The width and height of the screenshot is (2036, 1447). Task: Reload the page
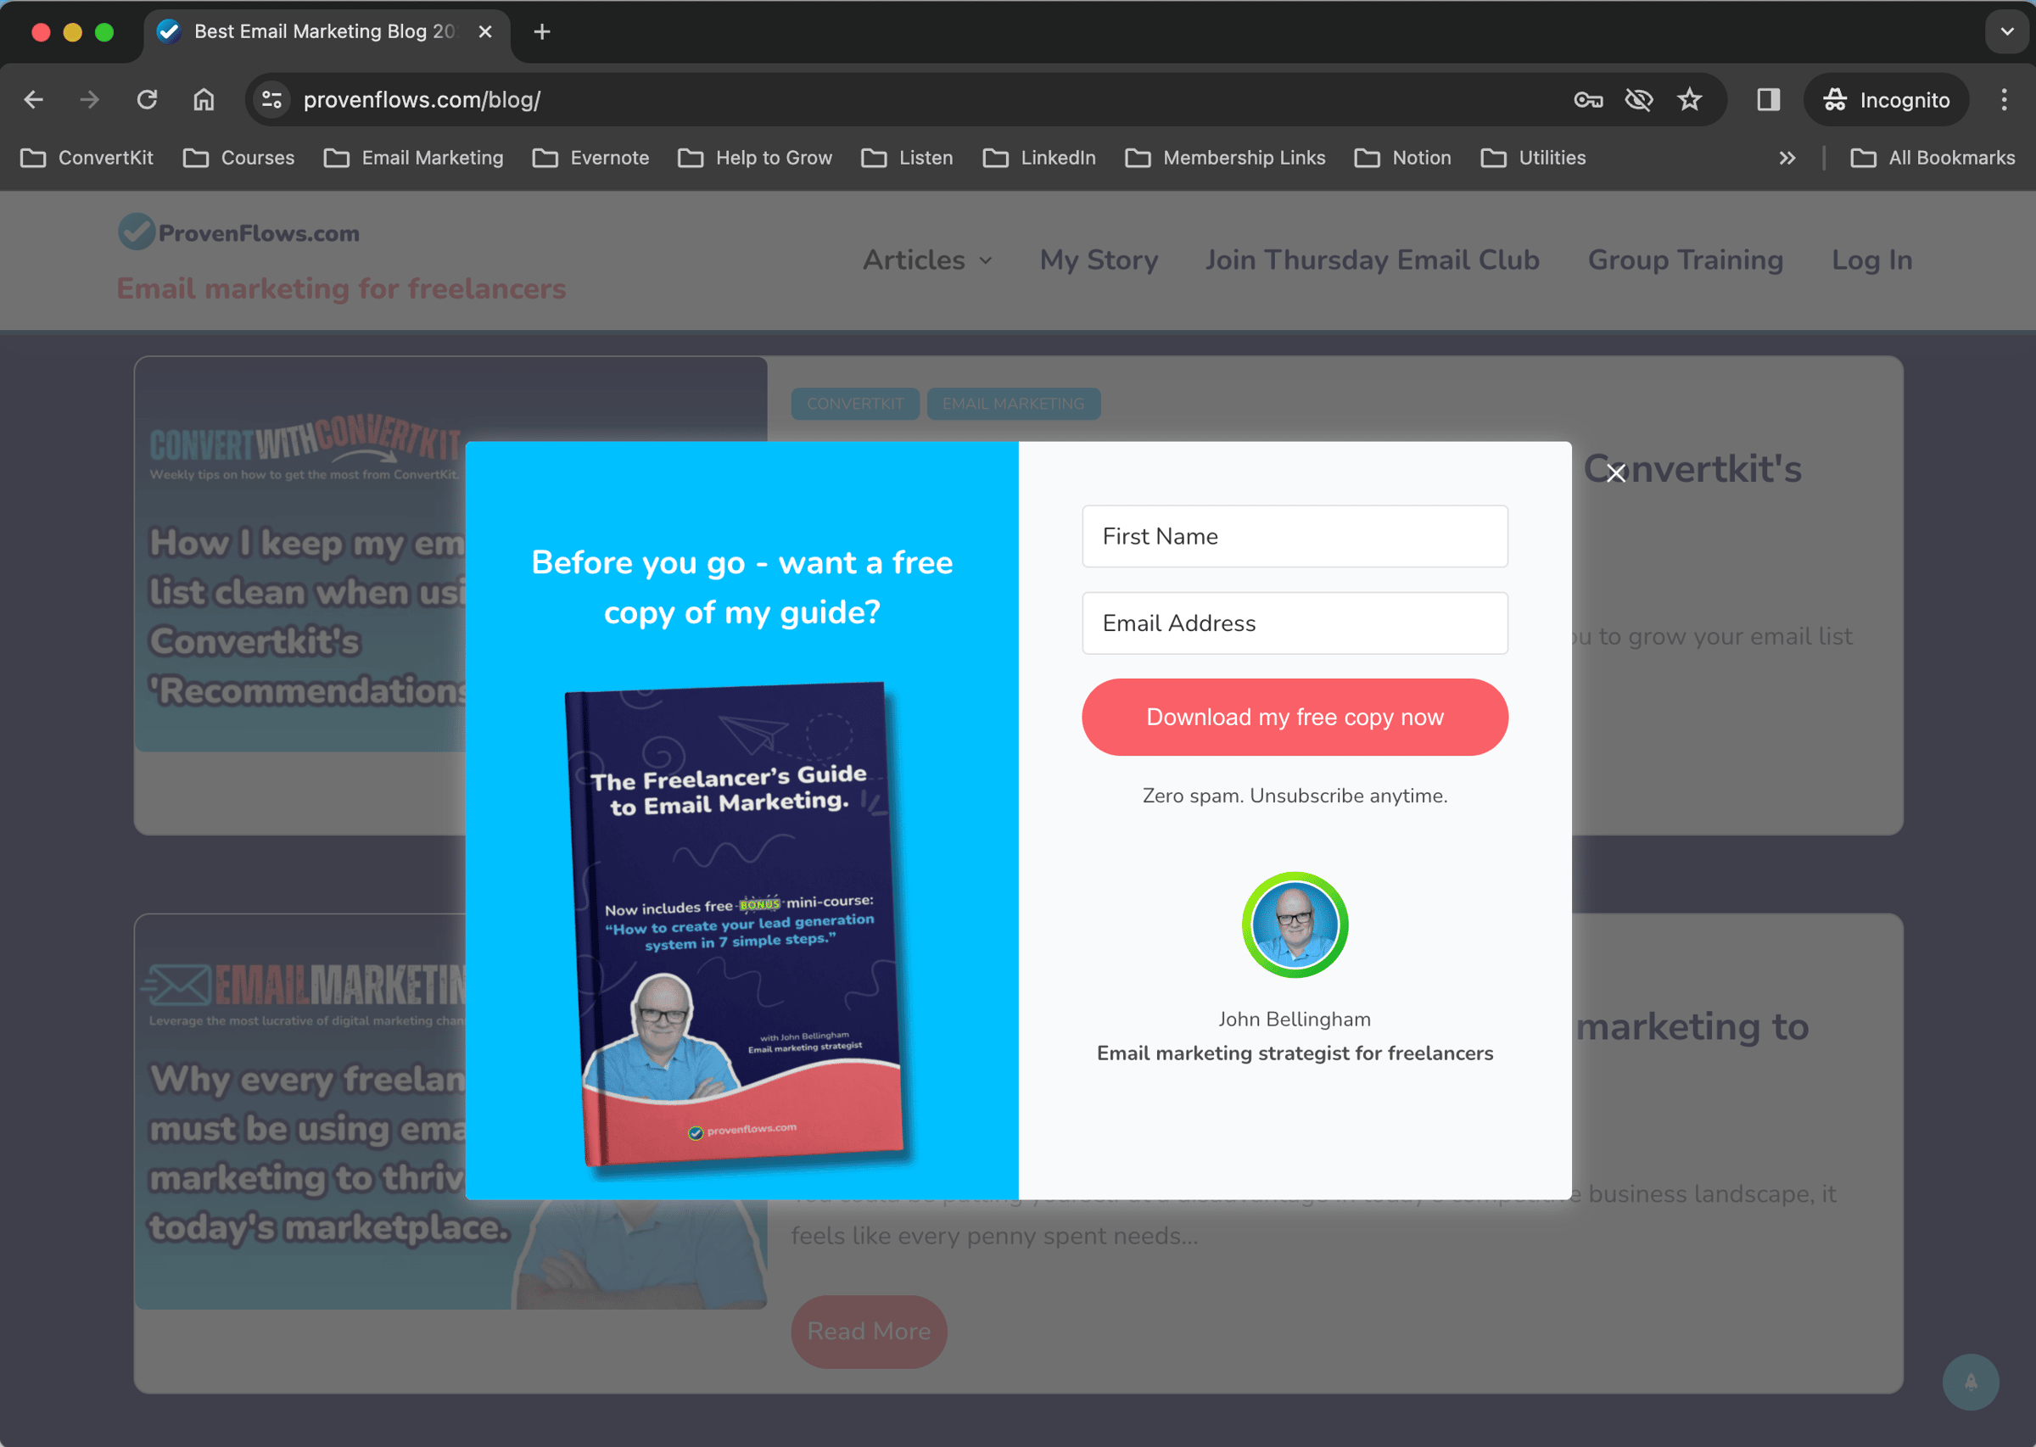[147, 100]
